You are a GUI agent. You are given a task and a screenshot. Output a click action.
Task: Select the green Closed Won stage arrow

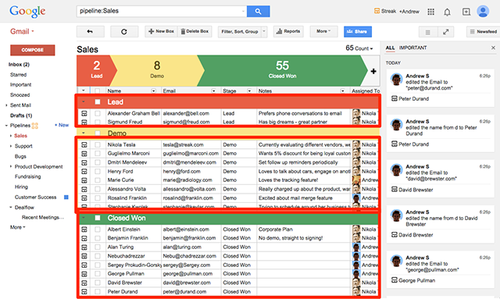[282, 71]
